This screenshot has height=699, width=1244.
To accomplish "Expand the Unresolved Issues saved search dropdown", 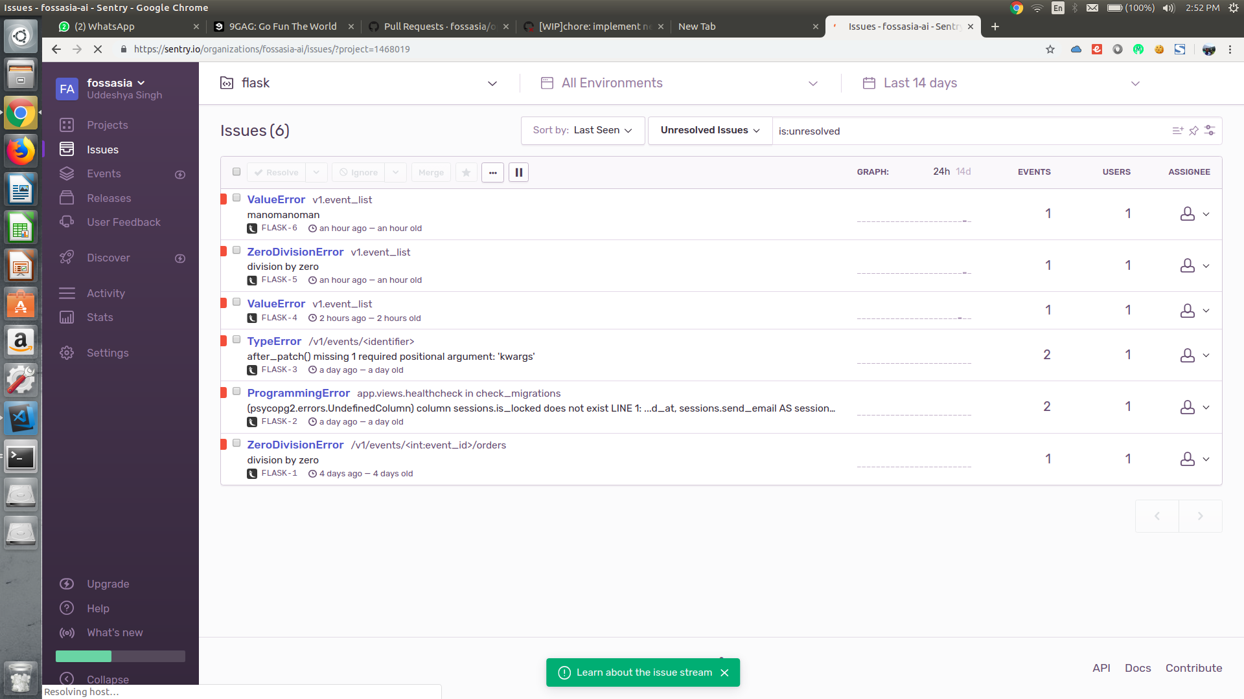I will [x=709, y=130].
